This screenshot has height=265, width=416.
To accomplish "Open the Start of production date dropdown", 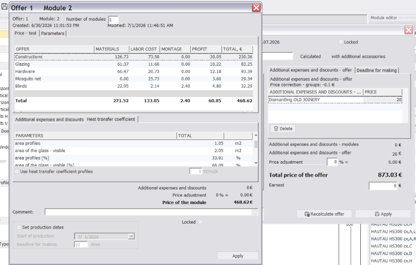I will (131, 236).
